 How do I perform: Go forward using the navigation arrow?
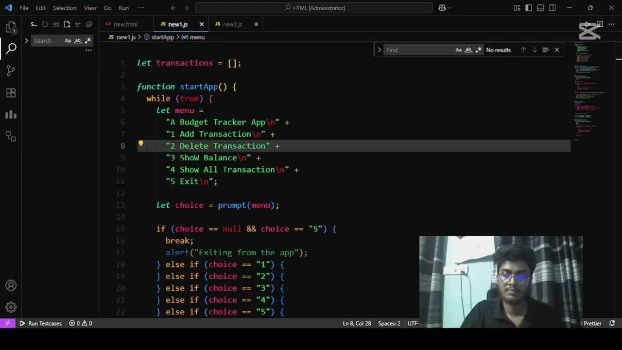pos(186,8)
